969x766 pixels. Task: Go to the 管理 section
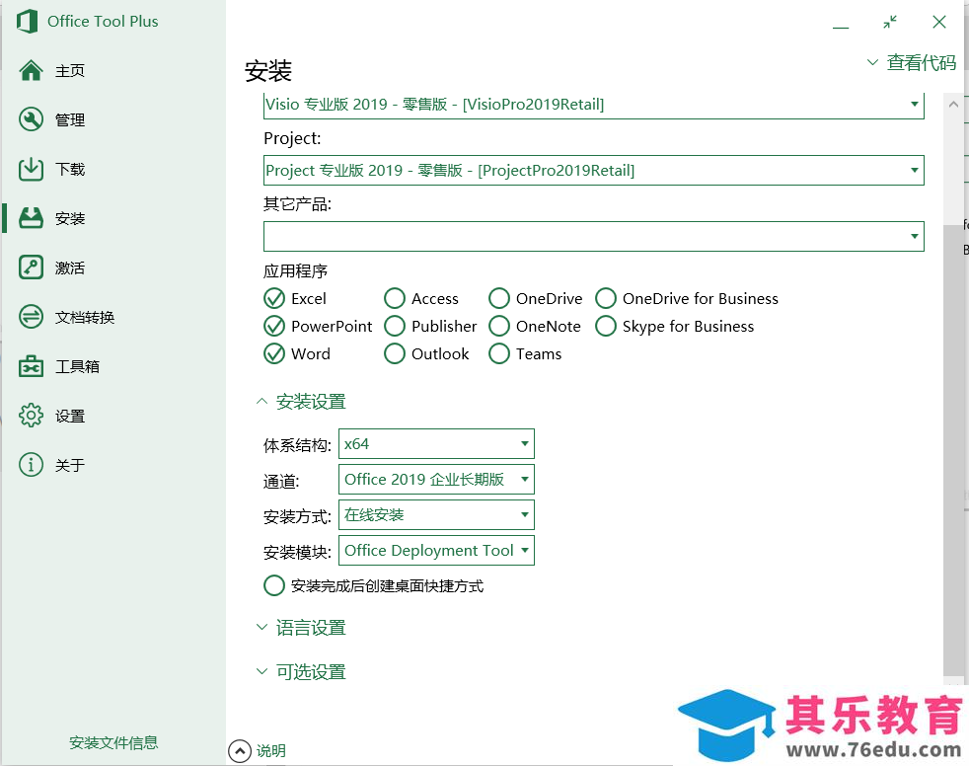70,120
